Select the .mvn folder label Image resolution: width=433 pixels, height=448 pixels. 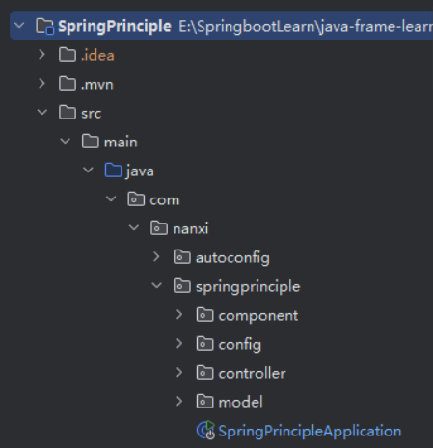pos(97,85)
